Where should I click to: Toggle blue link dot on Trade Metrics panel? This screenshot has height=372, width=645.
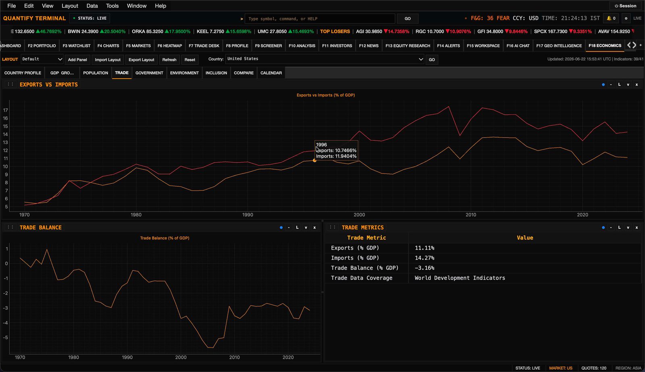click(x=603, y=227)
